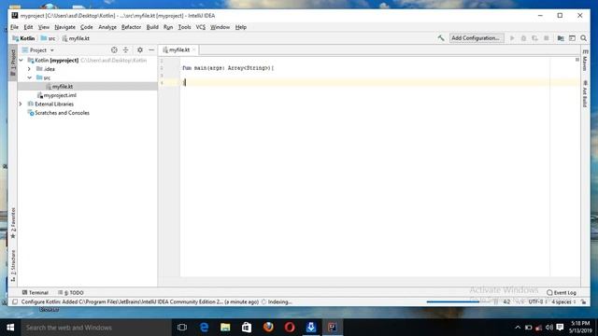The height and width of the screenshot is (336, 598).
Task: Click the Collapse All icon in Project panel
Action: (125, 49)
